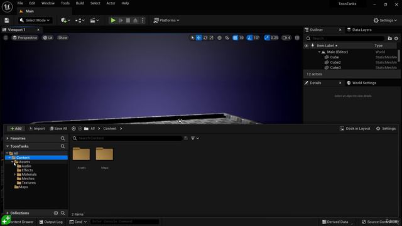
Task: Open the Help menu
Action: coord(125,3)
